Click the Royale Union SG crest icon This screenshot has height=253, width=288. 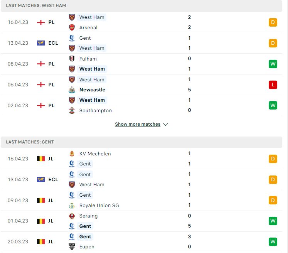pyautogui.click(x=72, y=206)
